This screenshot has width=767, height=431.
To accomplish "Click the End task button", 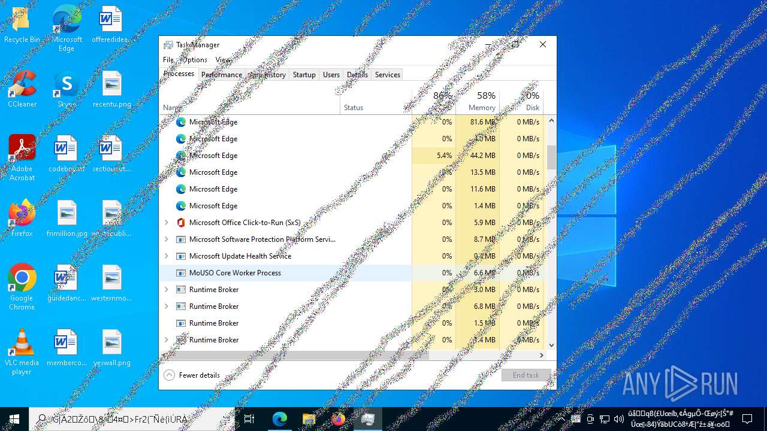I will point(526,375).
